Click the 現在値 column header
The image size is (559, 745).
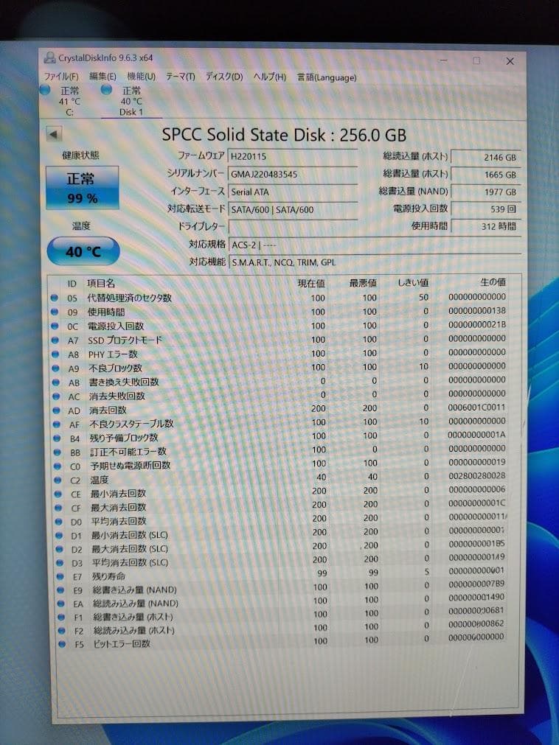click(311, 283)
